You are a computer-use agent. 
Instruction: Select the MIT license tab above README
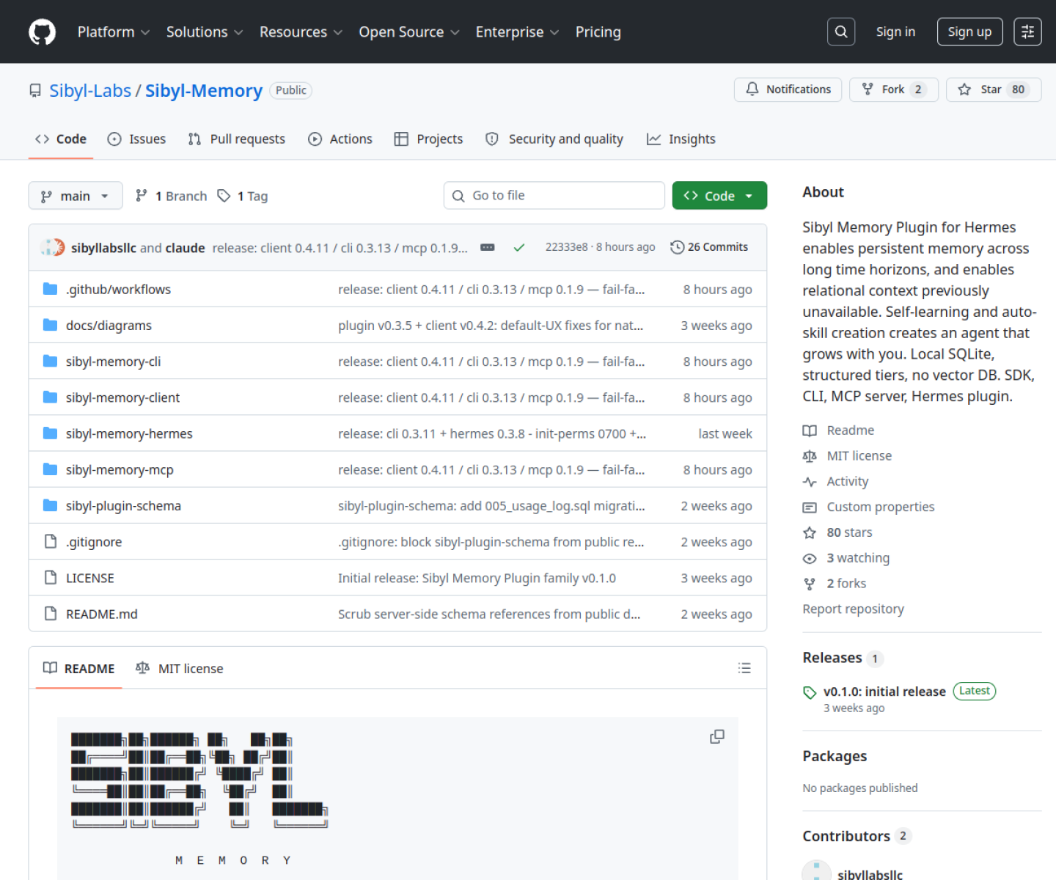tap(180, 668)
